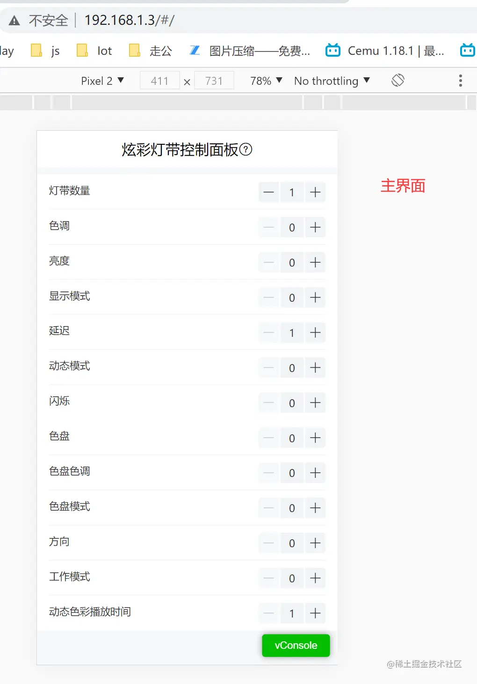Click the 色盘色调 value field
This screenshot has height=684, width=477.
(x=292, y=473)
